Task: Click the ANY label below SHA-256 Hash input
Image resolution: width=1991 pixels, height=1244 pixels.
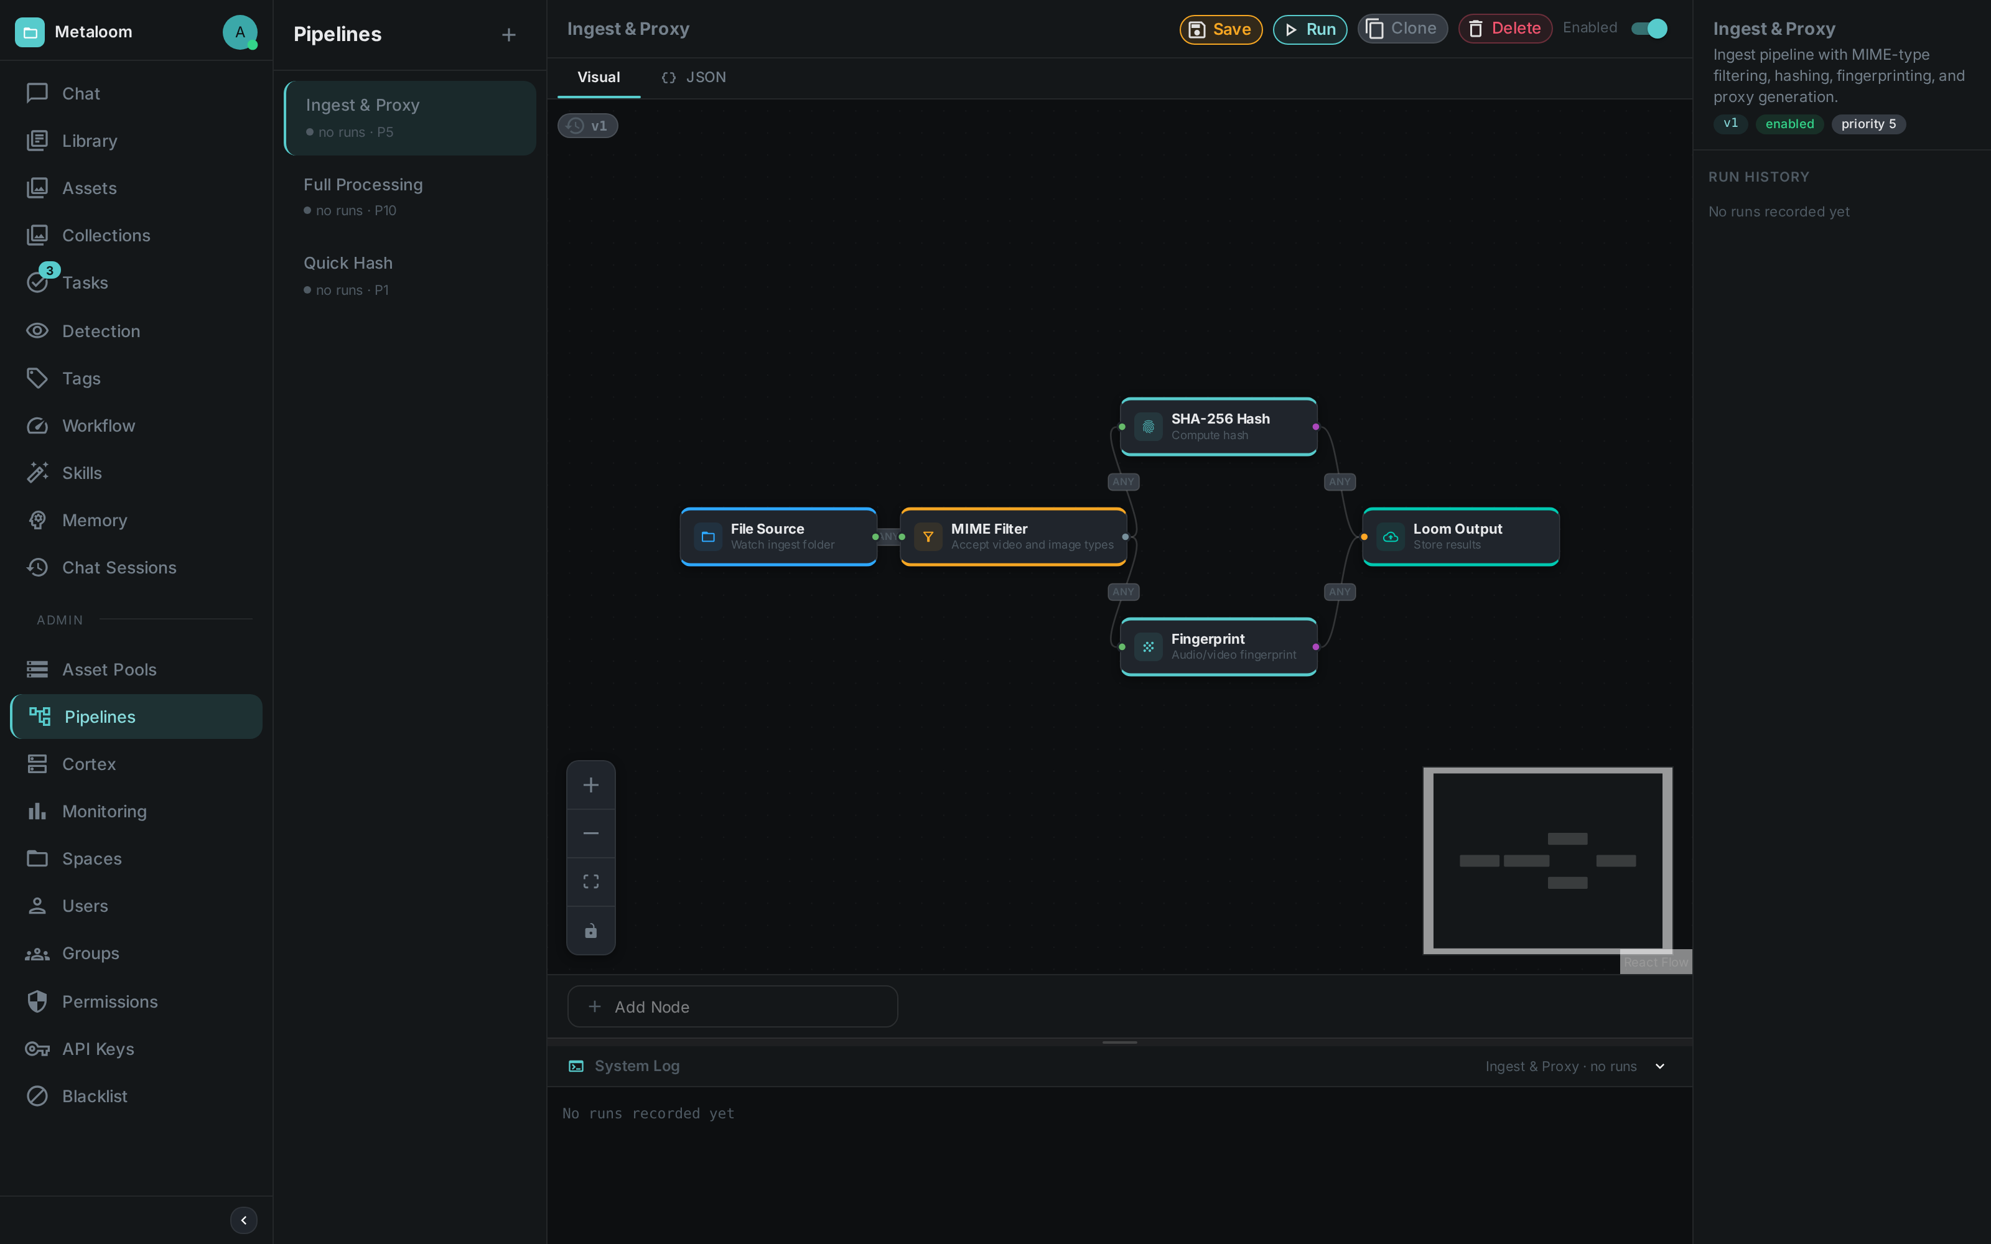Action: click(x=1123, y=481)
